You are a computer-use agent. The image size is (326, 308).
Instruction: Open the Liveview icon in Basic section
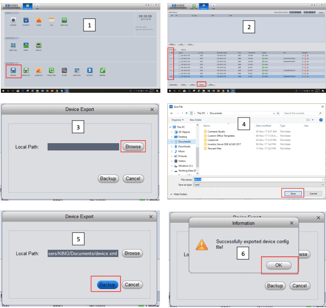[x=13, y=20]
